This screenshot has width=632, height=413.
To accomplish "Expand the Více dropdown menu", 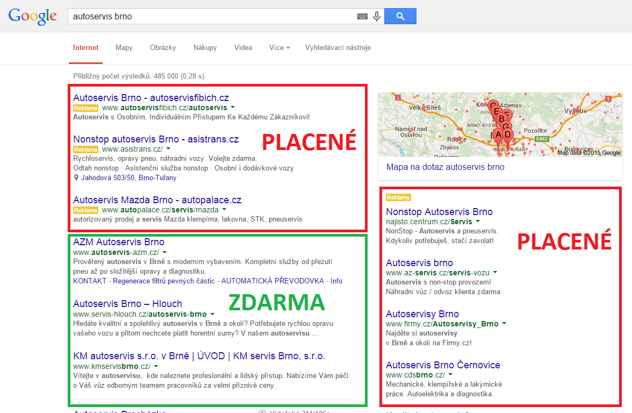I will [279, 47].
